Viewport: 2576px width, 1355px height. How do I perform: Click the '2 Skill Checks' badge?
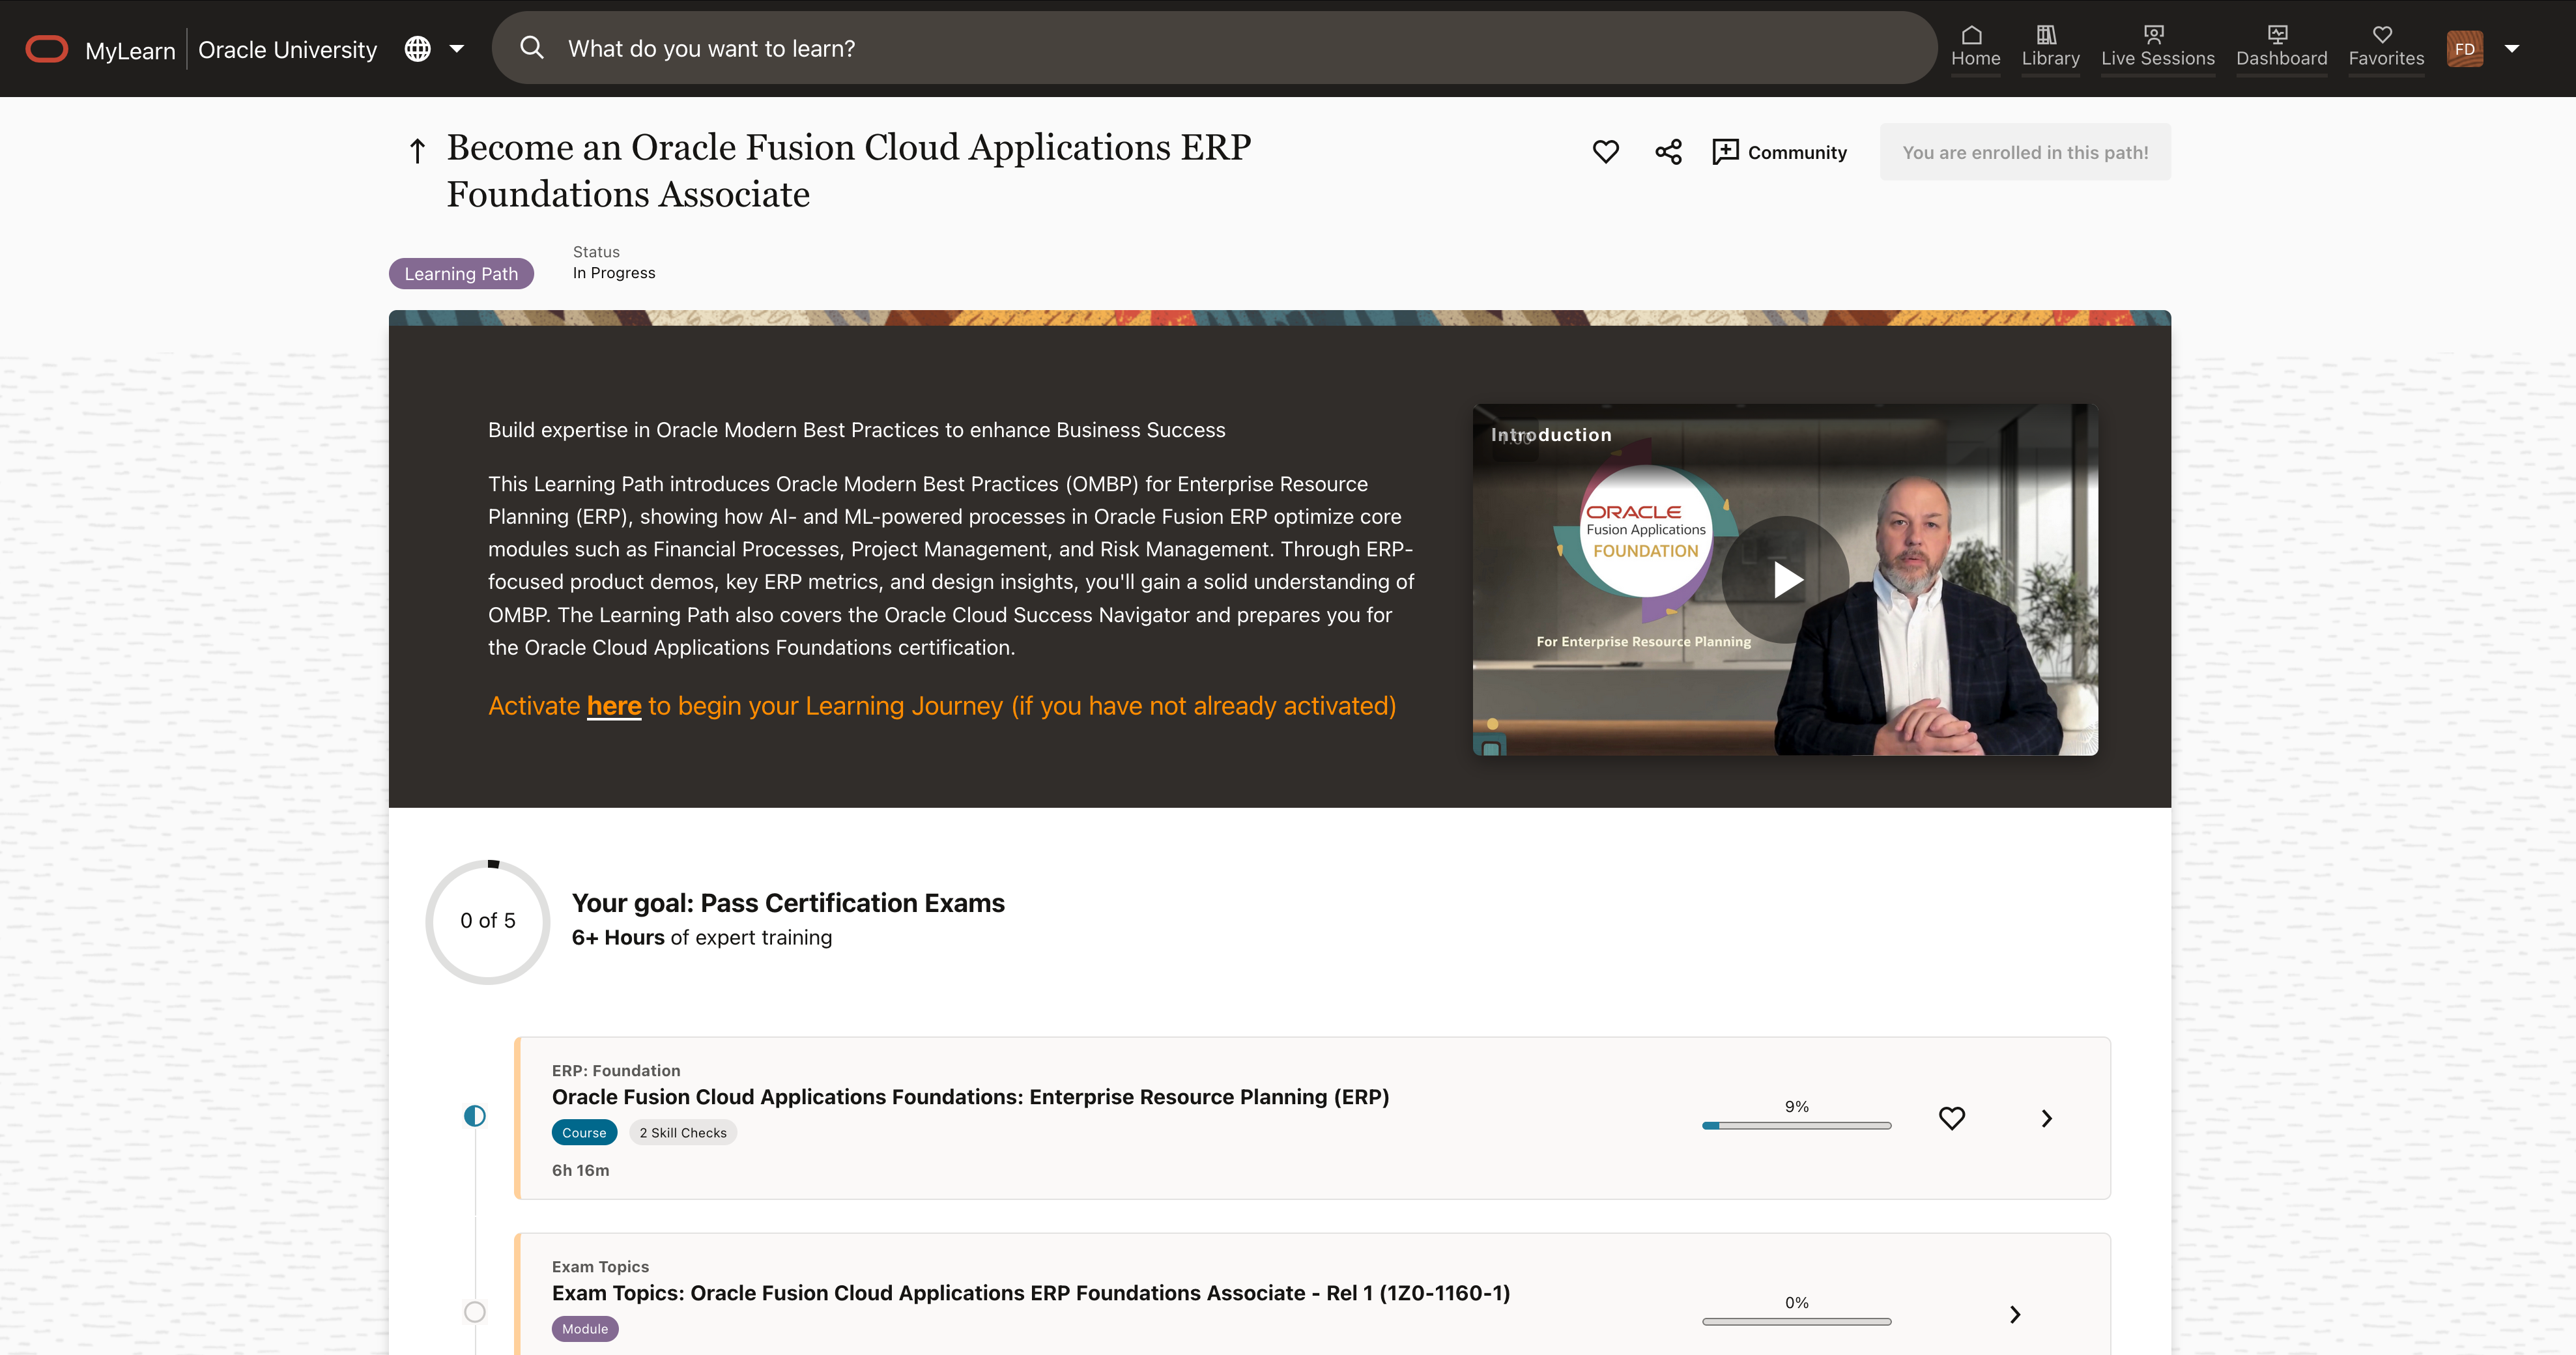coord(683,1133)
